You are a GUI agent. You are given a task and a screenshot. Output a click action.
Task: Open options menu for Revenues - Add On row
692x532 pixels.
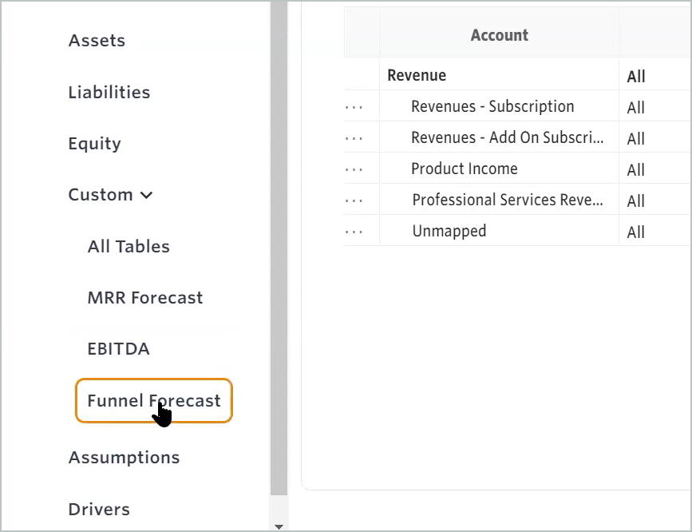[x=354, y=138]
